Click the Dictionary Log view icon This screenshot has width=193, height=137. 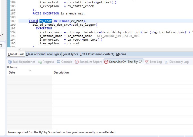coord(166,62)
